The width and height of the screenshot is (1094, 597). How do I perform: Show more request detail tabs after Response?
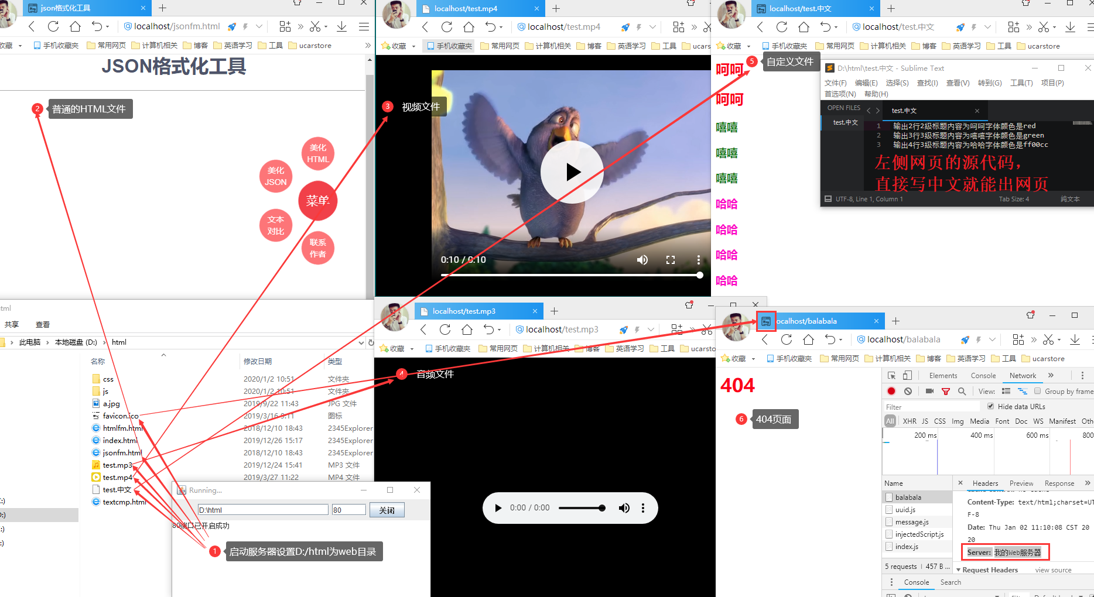tap(1088, 483)
